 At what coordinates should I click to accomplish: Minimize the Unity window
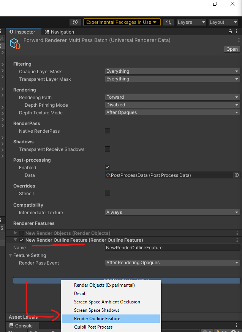click(198, 4)
